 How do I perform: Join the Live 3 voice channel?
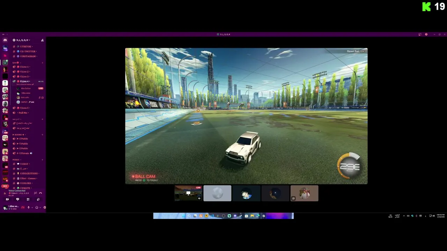point(27,76)
